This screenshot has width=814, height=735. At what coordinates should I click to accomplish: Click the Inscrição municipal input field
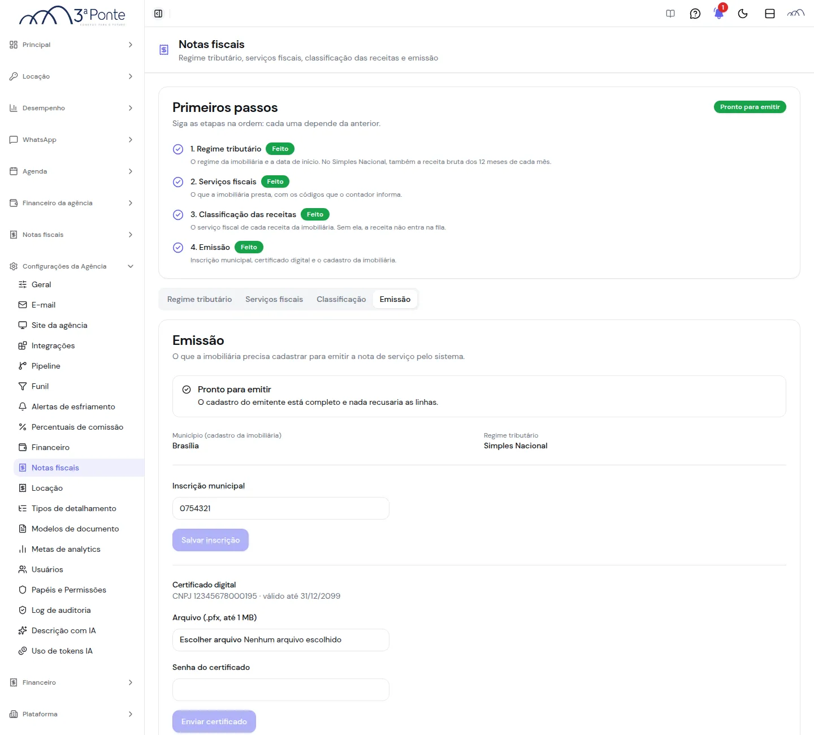tap(280, 508)
